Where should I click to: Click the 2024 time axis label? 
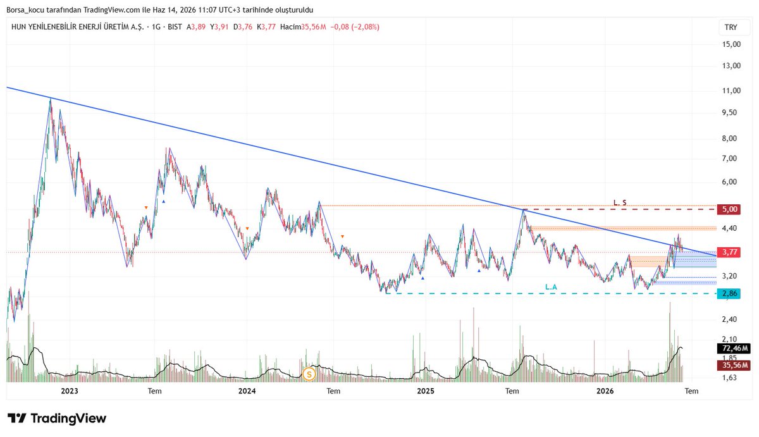pos(247,391)
